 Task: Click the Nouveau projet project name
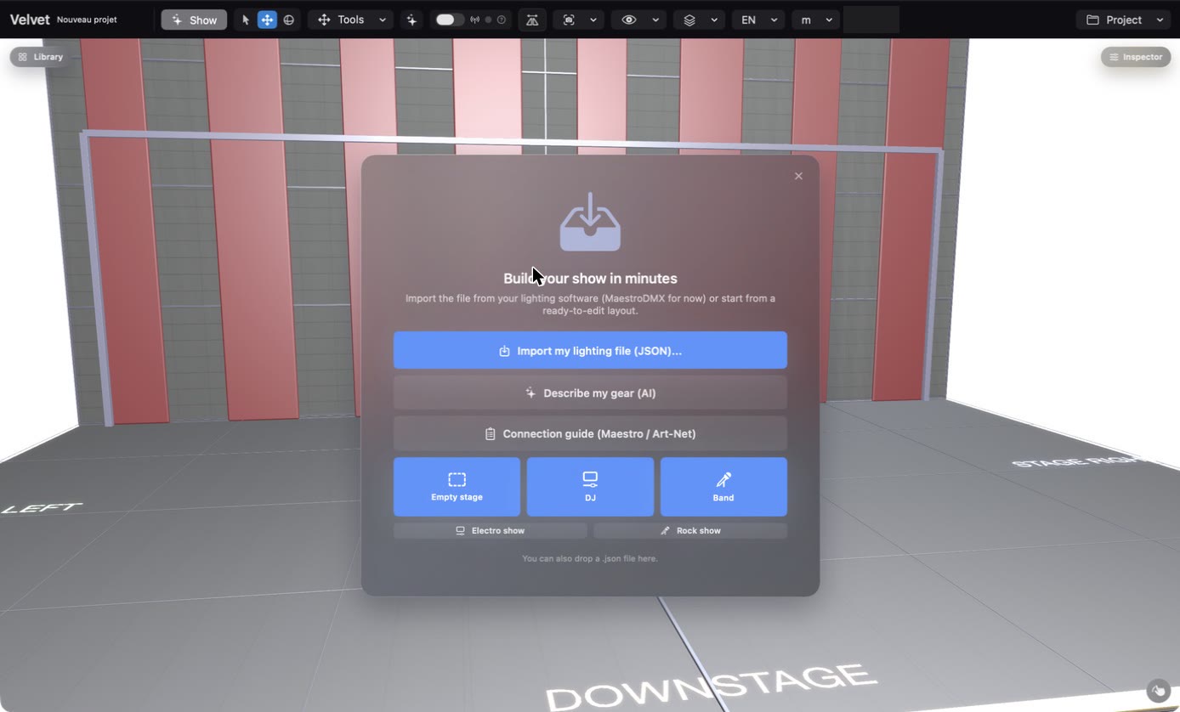87,20
